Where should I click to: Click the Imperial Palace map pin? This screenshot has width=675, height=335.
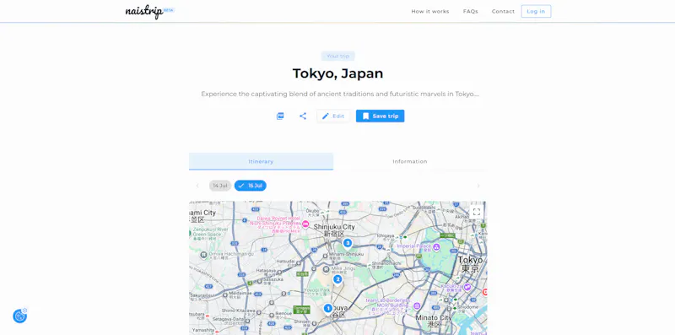[x=436, y=246]
